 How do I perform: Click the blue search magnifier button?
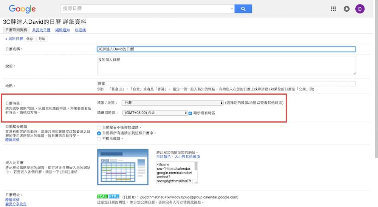[x=243, y=9]
